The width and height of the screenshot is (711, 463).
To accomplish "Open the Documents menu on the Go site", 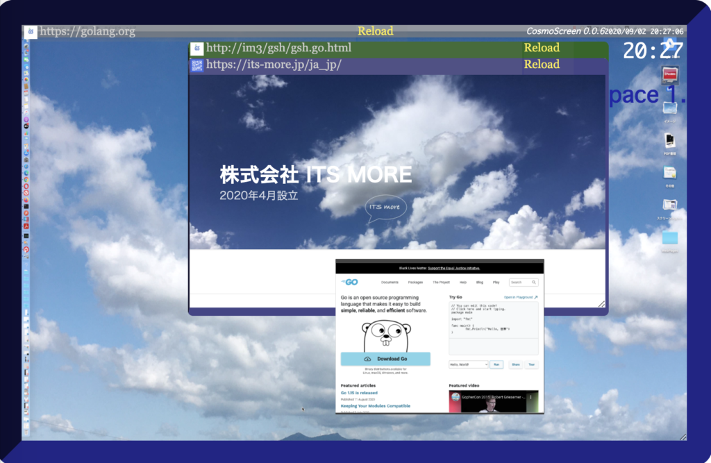I will (390, 283).
